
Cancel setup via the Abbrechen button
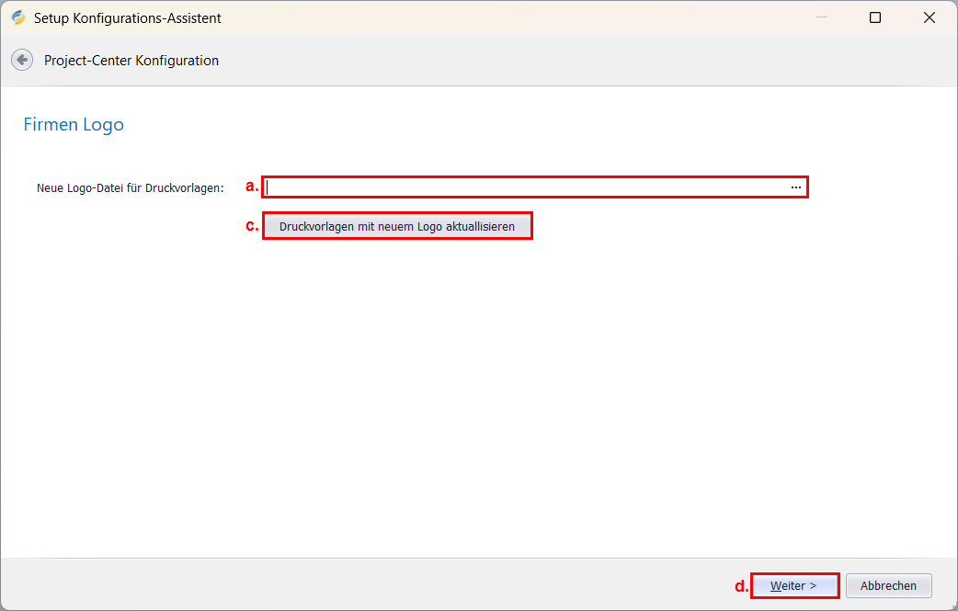888,585
